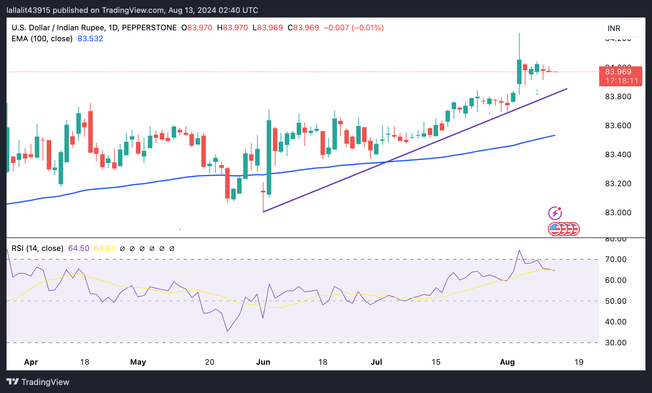652x393 pixels.
Task: Click the Aug label on the time axis
Action: (507, 362)
